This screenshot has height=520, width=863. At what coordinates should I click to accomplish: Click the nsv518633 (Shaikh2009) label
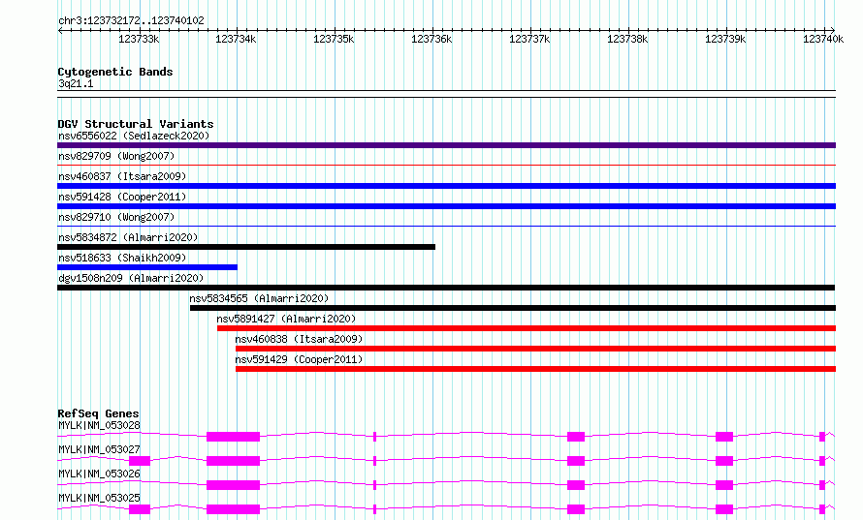pyautogui.click(x=122, y=258)
